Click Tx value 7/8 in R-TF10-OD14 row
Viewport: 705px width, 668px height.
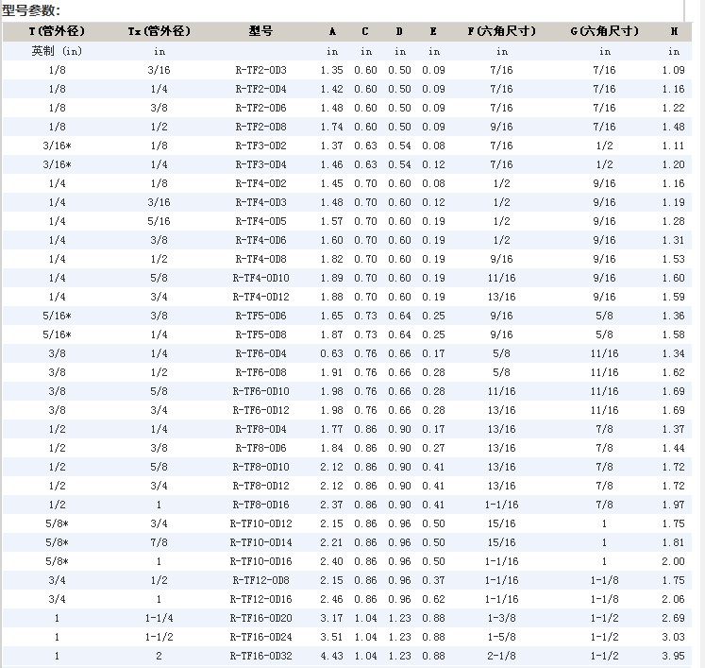tap(159, 543)
